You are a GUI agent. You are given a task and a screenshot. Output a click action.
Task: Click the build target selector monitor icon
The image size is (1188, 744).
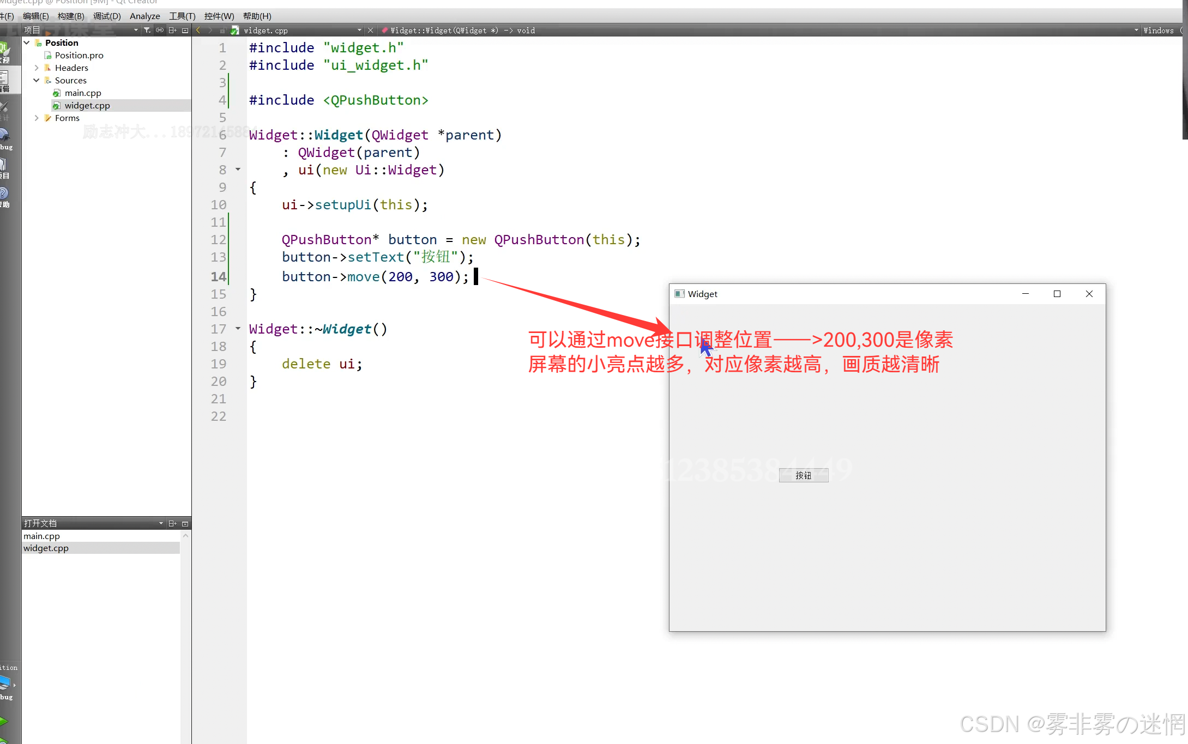tap(5, 682)
